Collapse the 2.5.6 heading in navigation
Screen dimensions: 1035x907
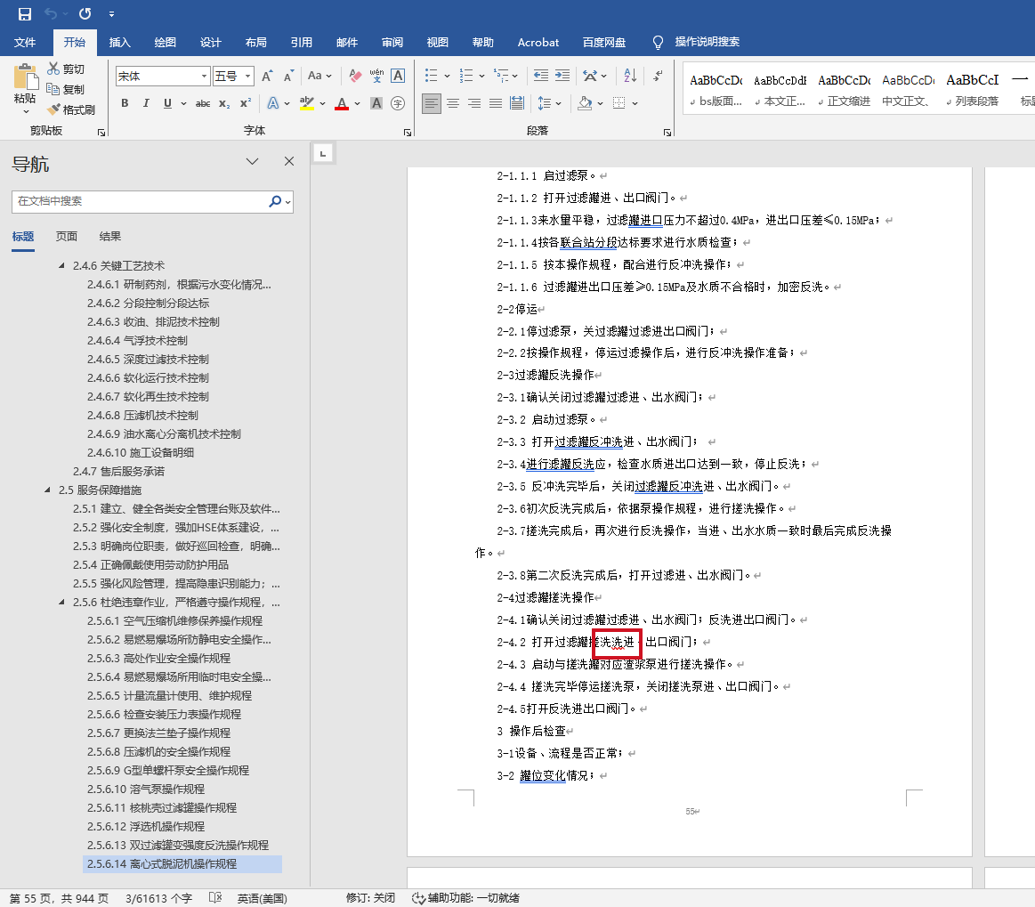pyautogui.click(x=62, y=603)
